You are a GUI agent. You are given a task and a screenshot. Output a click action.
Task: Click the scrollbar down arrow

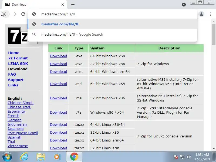tap(214, 149)
